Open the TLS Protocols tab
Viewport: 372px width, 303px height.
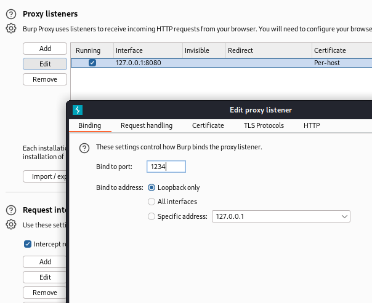click(264, 125)
